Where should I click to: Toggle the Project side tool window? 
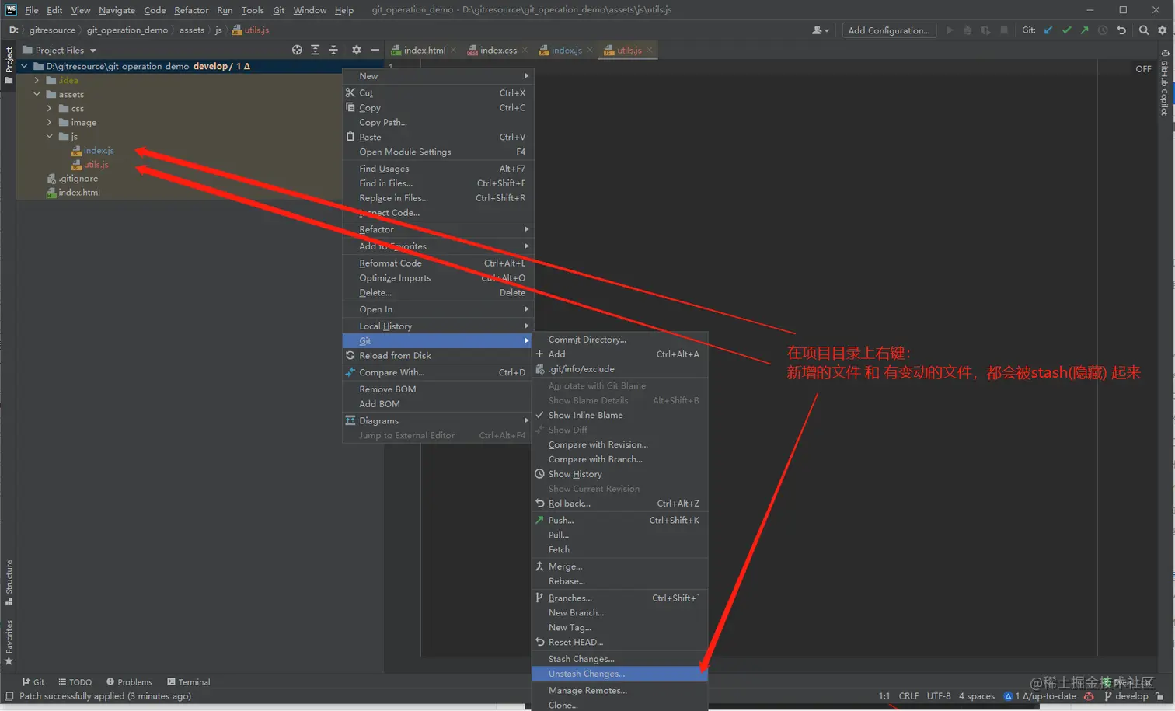9,64
